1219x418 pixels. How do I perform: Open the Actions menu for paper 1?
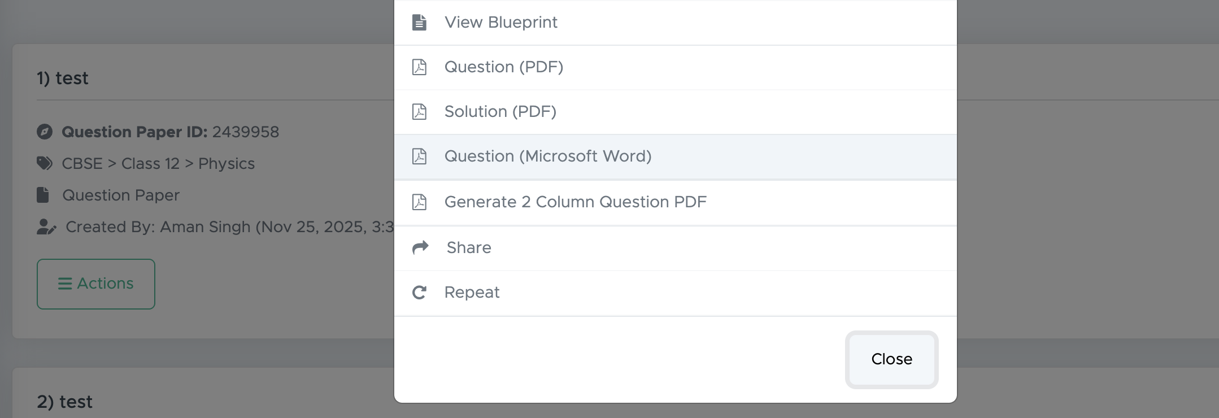(96, 284)
